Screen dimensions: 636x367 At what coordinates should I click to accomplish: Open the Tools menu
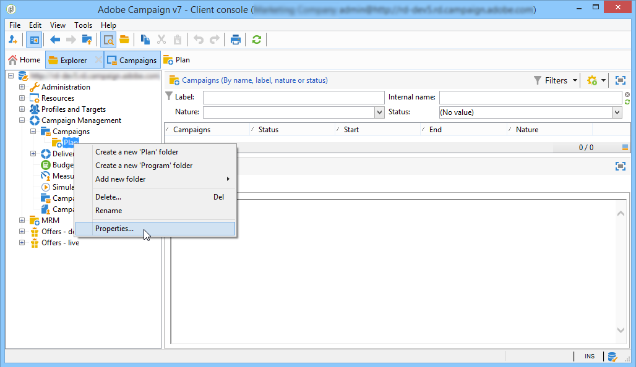(83, 25)
